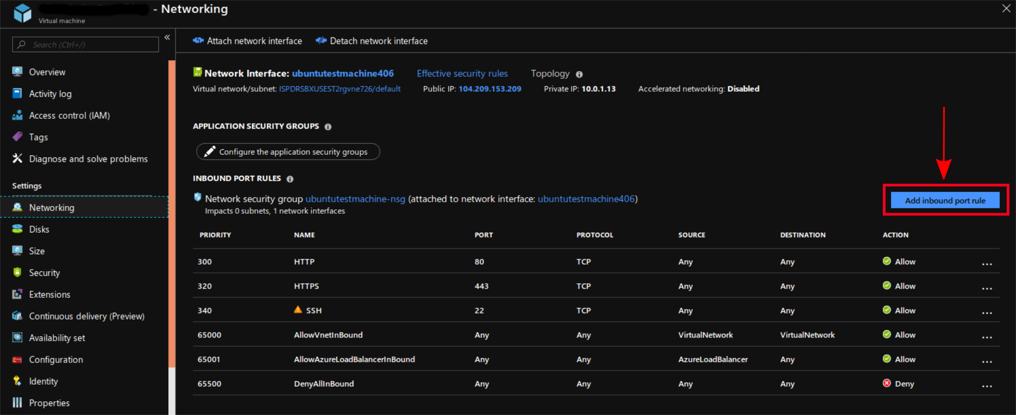1016x415 pixels.
Task: Click the Disks icon in Settings
Action: (17, 229)
